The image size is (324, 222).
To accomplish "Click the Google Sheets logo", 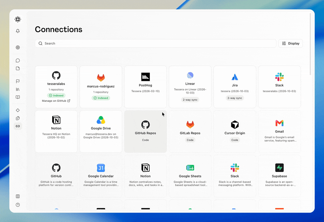I will point(190,168).
